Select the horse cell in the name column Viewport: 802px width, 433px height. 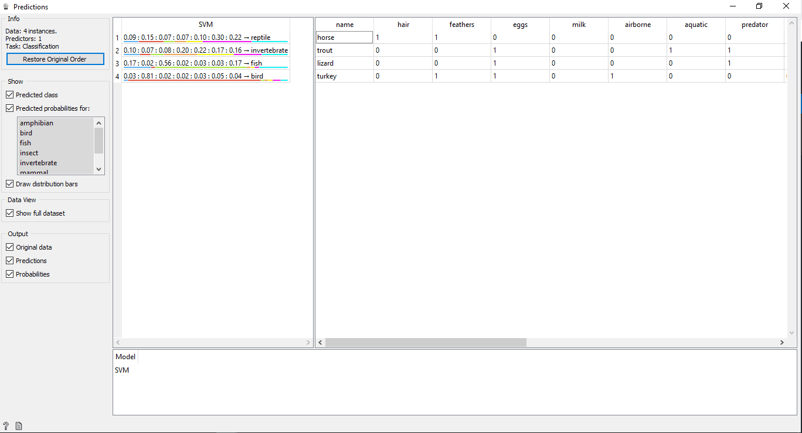(344, 37)
